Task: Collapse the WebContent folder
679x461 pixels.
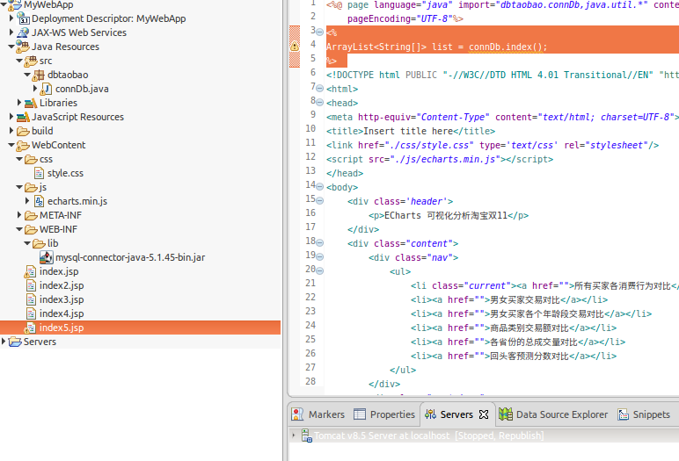Action: (11, 145)
